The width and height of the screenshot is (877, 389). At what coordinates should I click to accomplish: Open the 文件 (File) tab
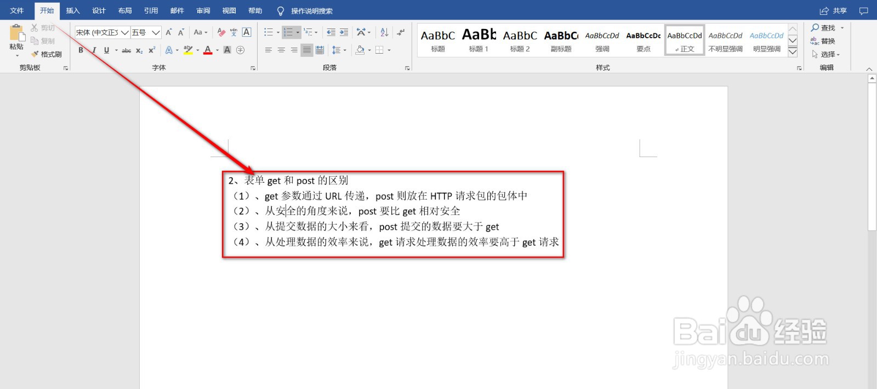(x=16, y=11)
